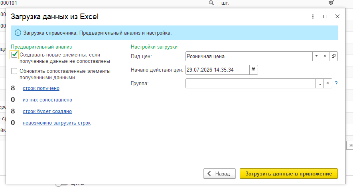The height and width of the screenshot is (191, 353).
Task: Open the dialog's three-dot more menu
Action: (313, 16)
